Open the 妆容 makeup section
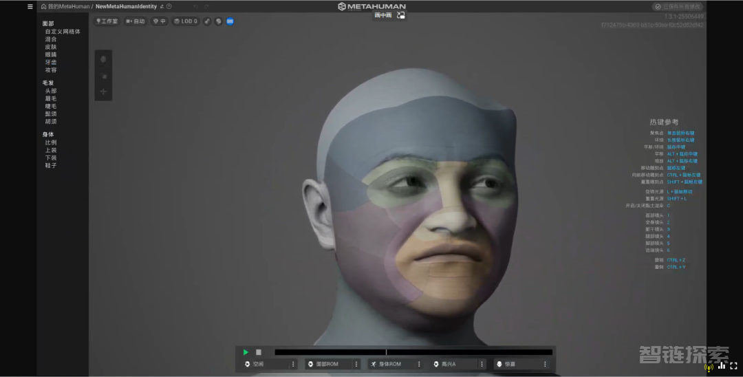The width and height of the screenshot is (743, 377). point(51,70)
